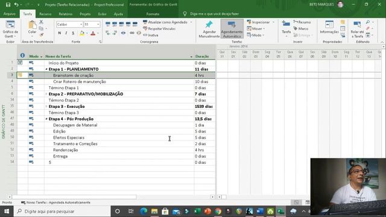The height and width of the screenshot is (217, 386).
Task: Toggle bold N formatting
Action: [x=60, y=33]
